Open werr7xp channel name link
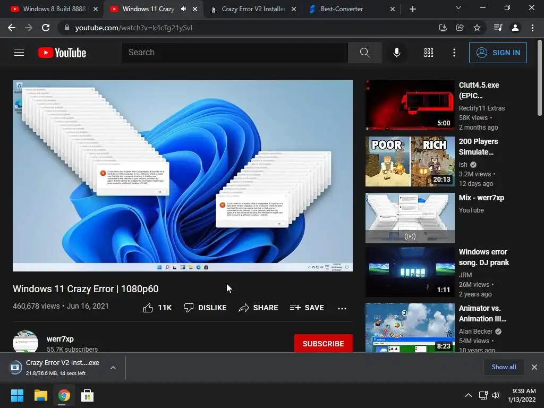This screenshot has height=408, width=544. click(61, 339)
